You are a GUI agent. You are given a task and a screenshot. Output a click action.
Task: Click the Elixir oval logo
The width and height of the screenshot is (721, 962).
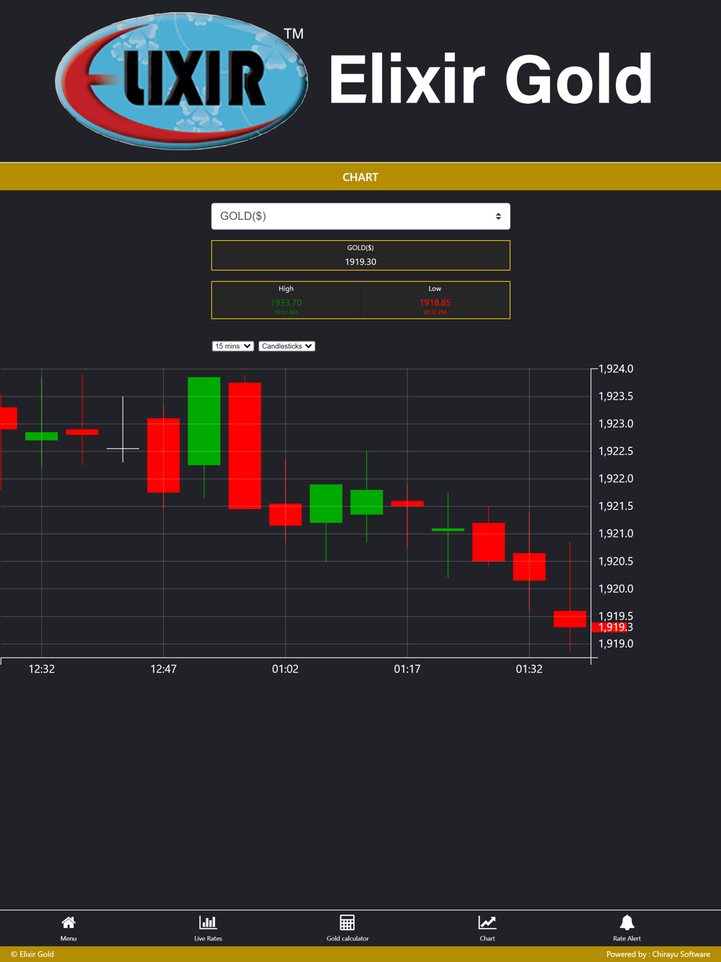tap(182, 81)
